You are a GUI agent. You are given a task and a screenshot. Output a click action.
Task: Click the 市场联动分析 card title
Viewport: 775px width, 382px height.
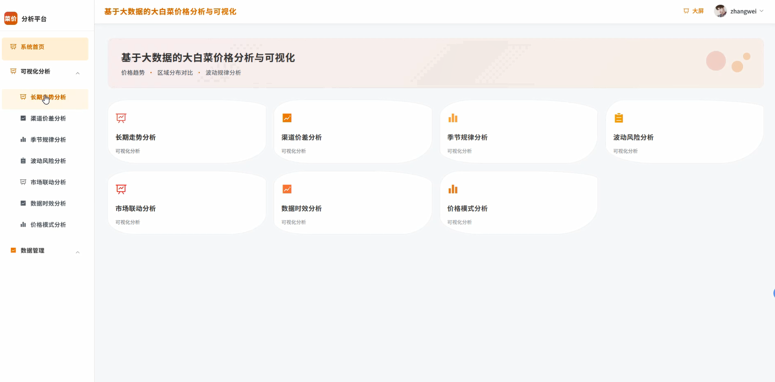136,208
